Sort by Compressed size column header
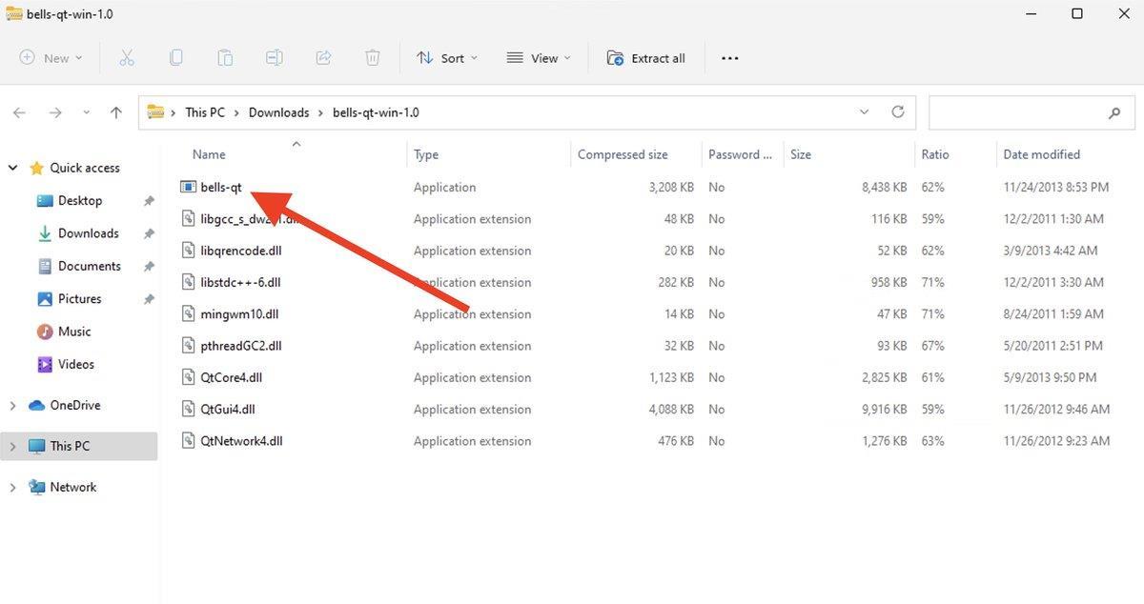This screenshot has width=1144, height=604. pyautogui.click(x=623, y=154)
